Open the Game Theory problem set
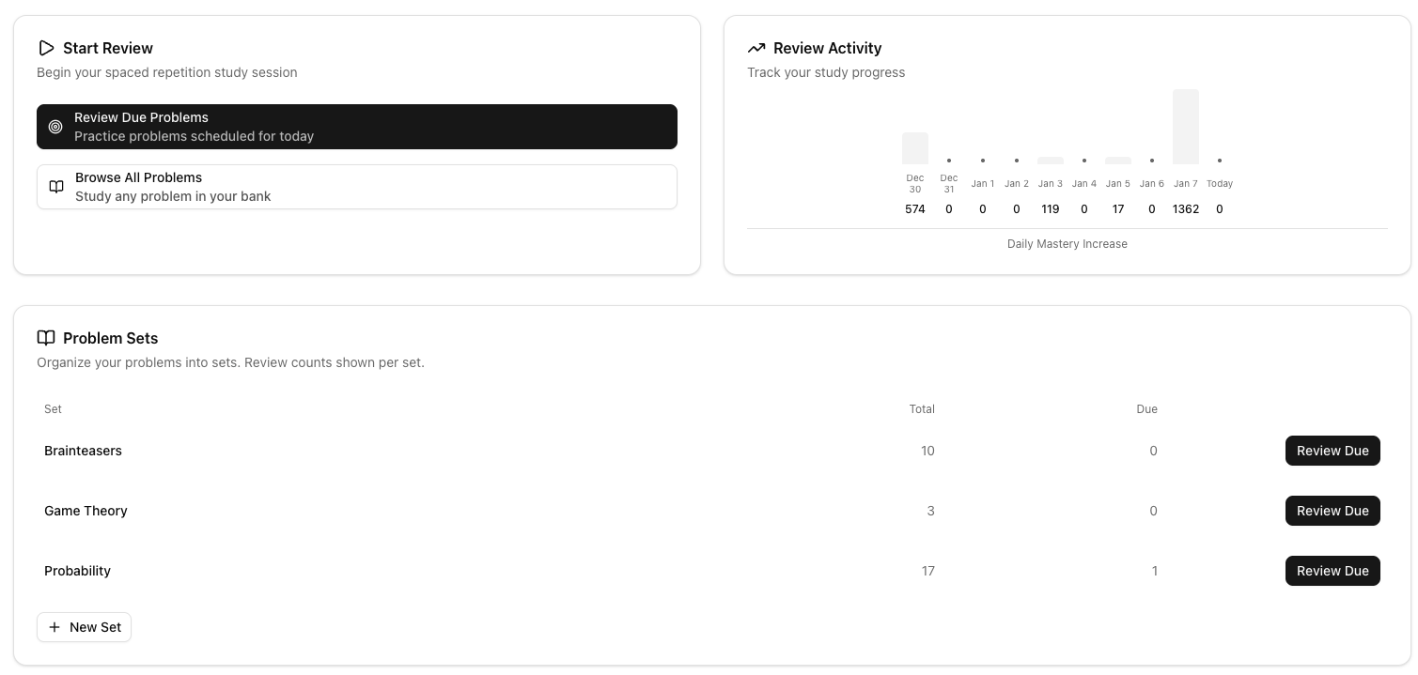Screen dimensions: 1418x675 click(86, 511)
